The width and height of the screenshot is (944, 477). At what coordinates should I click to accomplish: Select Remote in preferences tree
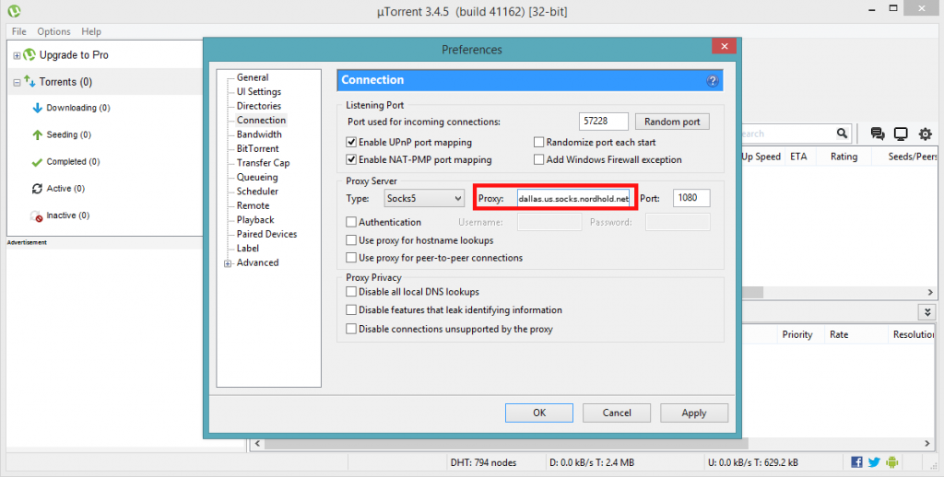click(x=253, y=205)
